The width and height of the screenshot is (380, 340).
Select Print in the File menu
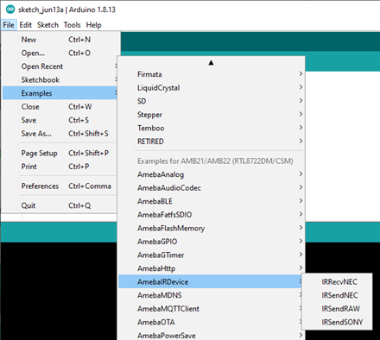60,167
